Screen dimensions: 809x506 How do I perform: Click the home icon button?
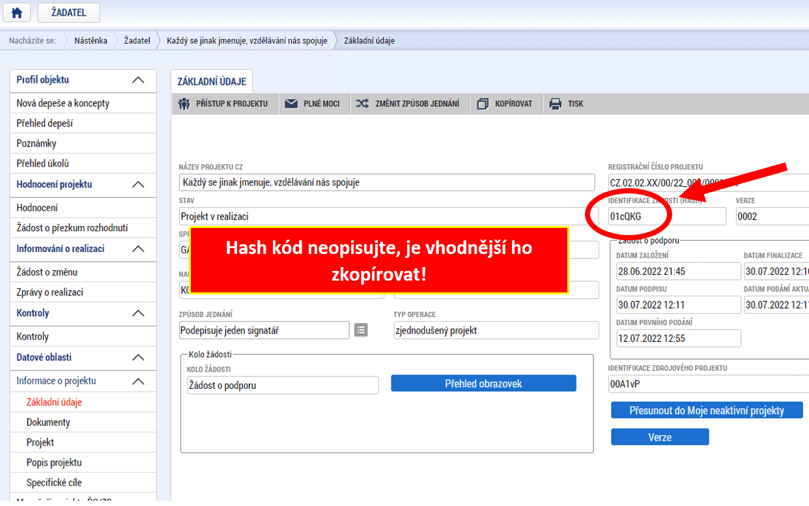[17, 12]
